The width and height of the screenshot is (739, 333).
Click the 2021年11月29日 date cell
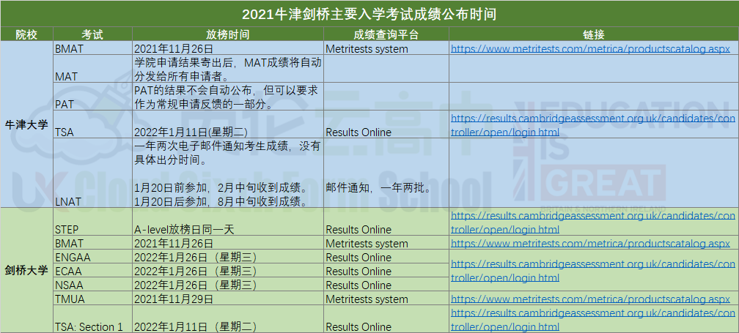[x=174, y=299]
